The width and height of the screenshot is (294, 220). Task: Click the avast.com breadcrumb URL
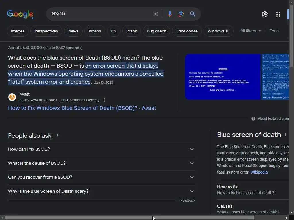point(59,100)
